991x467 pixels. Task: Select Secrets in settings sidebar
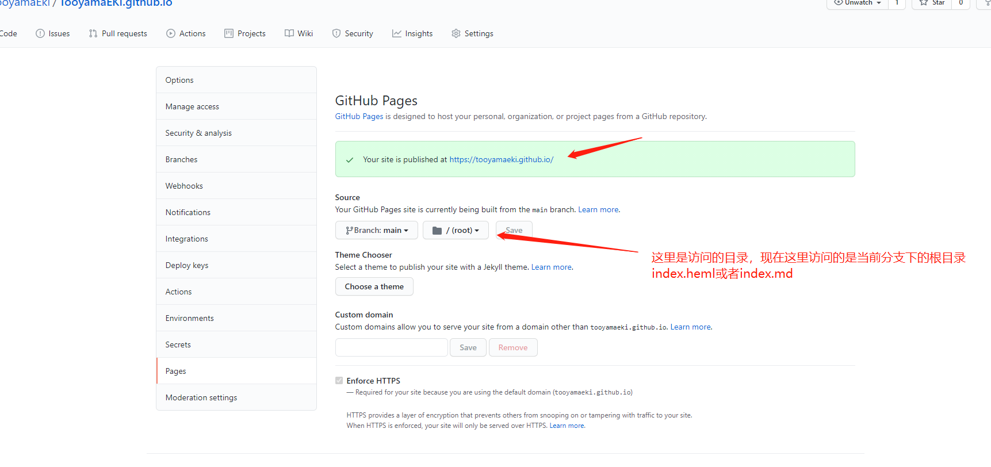click(x=236, y=344)
